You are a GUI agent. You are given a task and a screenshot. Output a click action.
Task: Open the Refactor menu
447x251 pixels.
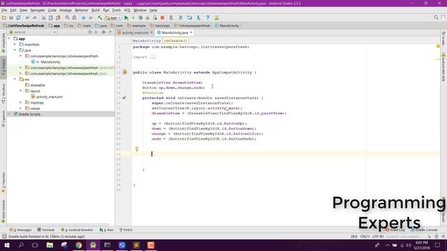coord(82,10)
